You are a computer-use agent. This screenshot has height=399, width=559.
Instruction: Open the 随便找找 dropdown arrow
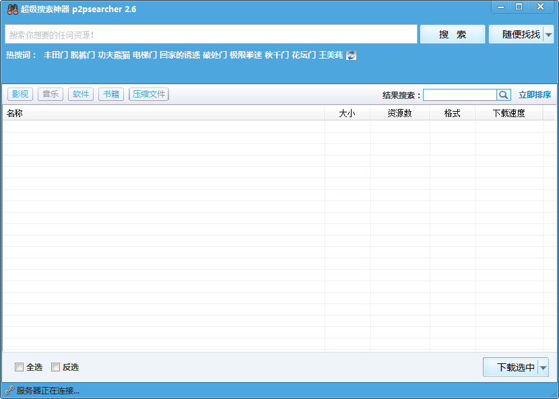point(548,34)
